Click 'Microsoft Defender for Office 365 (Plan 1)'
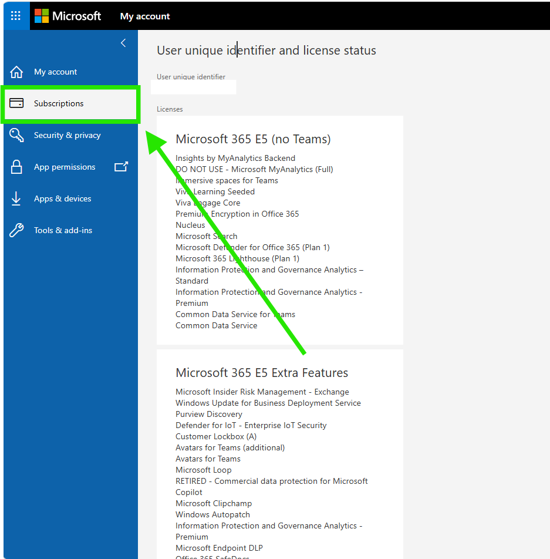Image resolution: width=550 pixels, height=559 pixels. (x=252, y=247)
